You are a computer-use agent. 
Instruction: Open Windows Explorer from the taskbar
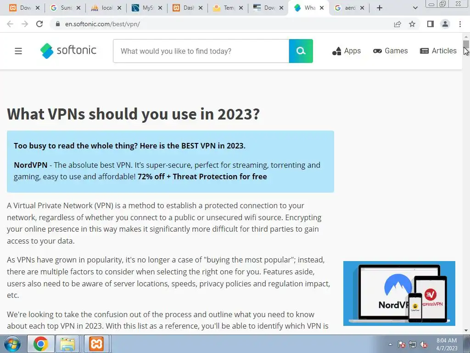coord(67,344)
